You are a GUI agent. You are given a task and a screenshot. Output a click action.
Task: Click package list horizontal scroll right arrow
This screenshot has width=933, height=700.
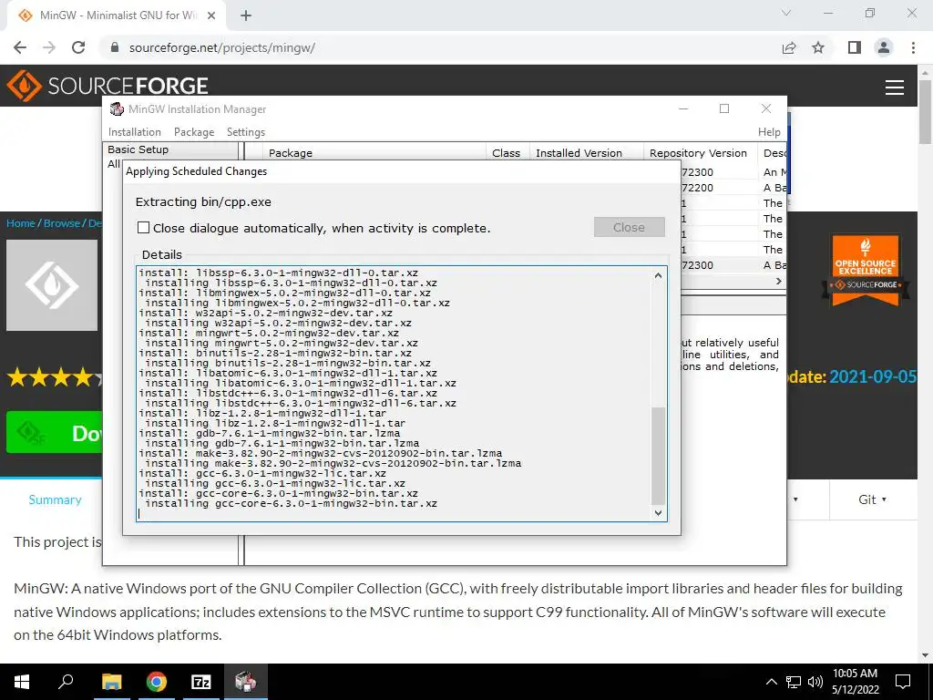[778, 281]
